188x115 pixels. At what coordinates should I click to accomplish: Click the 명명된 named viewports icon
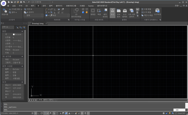coord(93,12)
